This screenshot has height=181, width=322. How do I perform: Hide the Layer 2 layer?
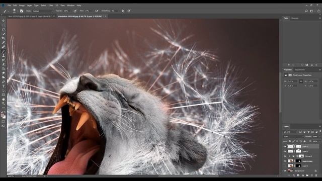pyautogui.click(x=285, y=151)
